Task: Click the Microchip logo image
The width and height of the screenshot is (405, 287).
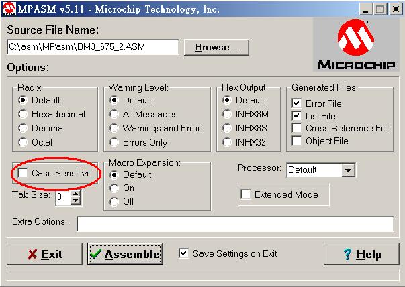Action: point(356,44)
